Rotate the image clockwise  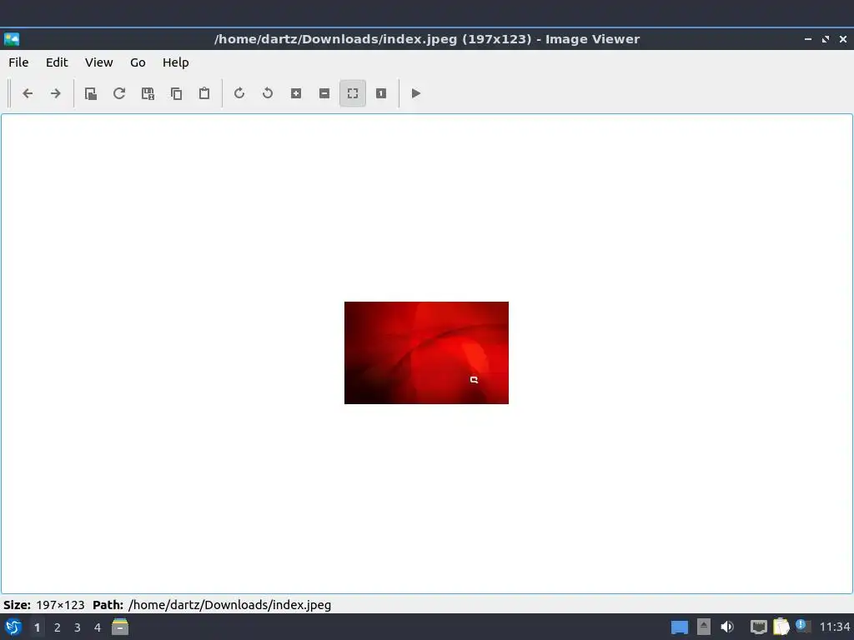239,93
